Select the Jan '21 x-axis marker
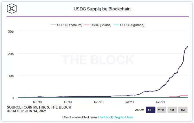Viewport: 194px width, 123px height. click(160, 102)
